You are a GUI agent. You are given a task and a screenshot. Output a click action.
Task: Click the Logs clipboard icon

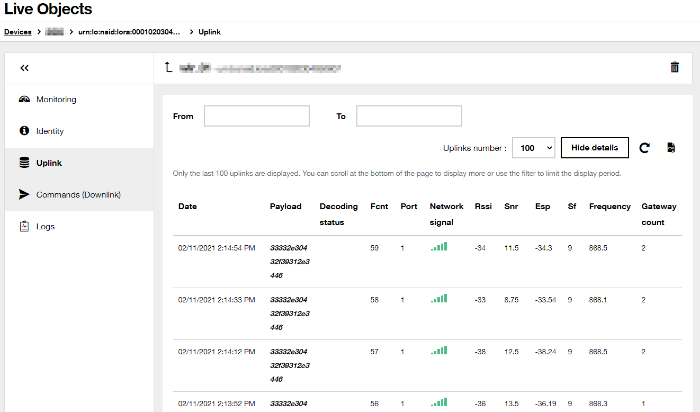(24, 227)
